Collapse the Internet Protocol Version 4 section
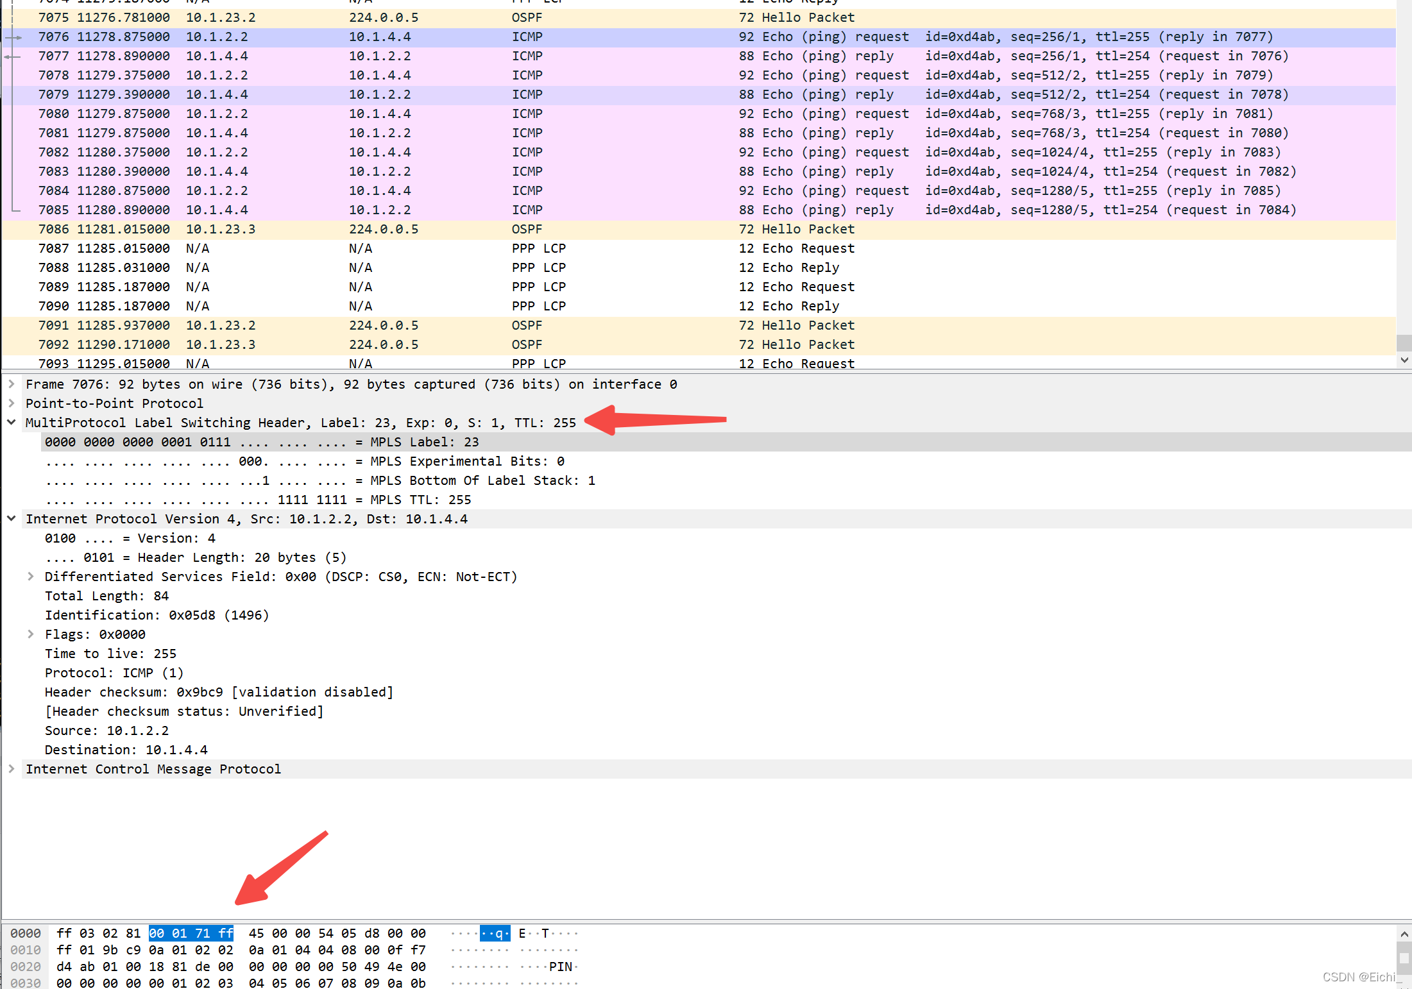 pos(12,519)
